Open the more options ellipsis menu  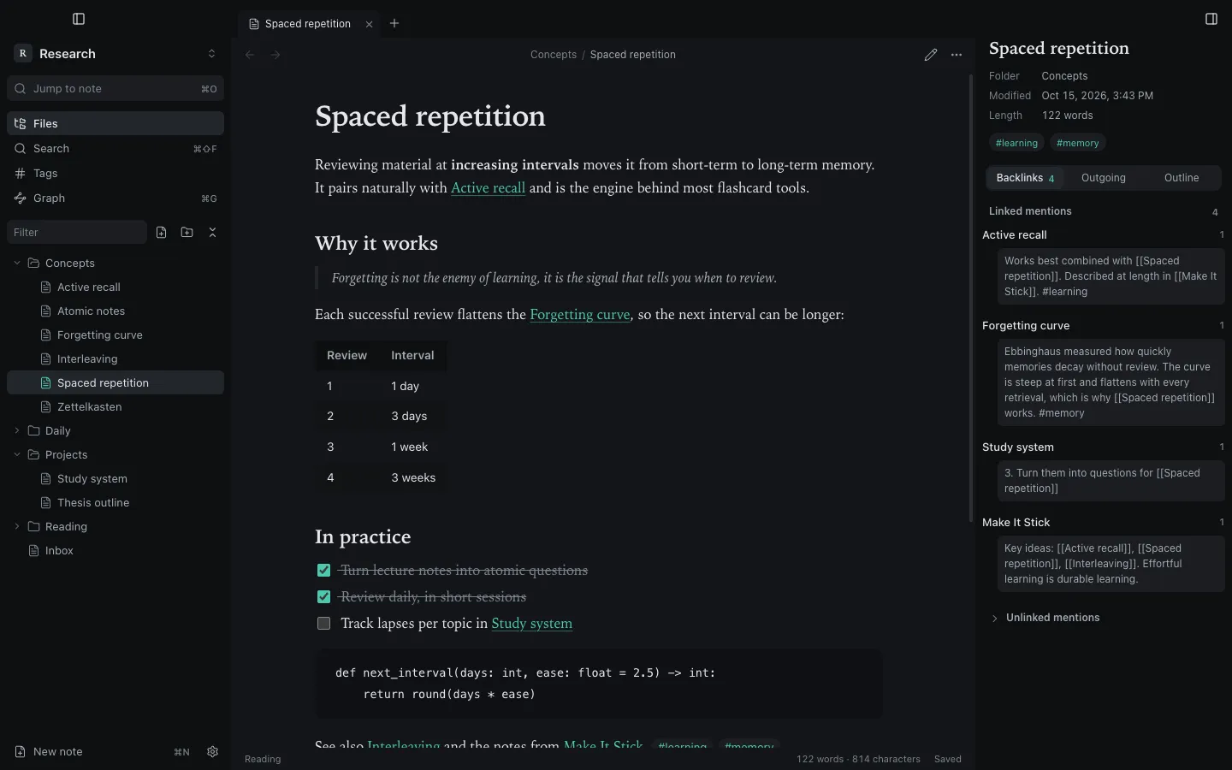point(957,55)
